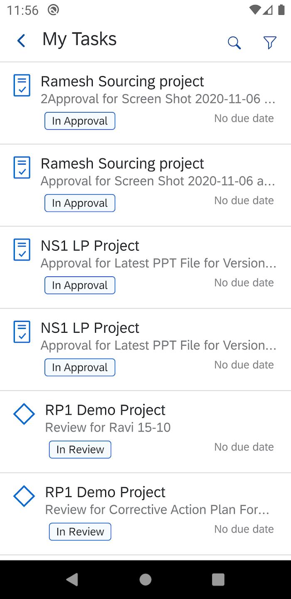
Task: Open Ramesh task subtitle beginning "Approval for Screen Shot"
Action: [158, 181]
